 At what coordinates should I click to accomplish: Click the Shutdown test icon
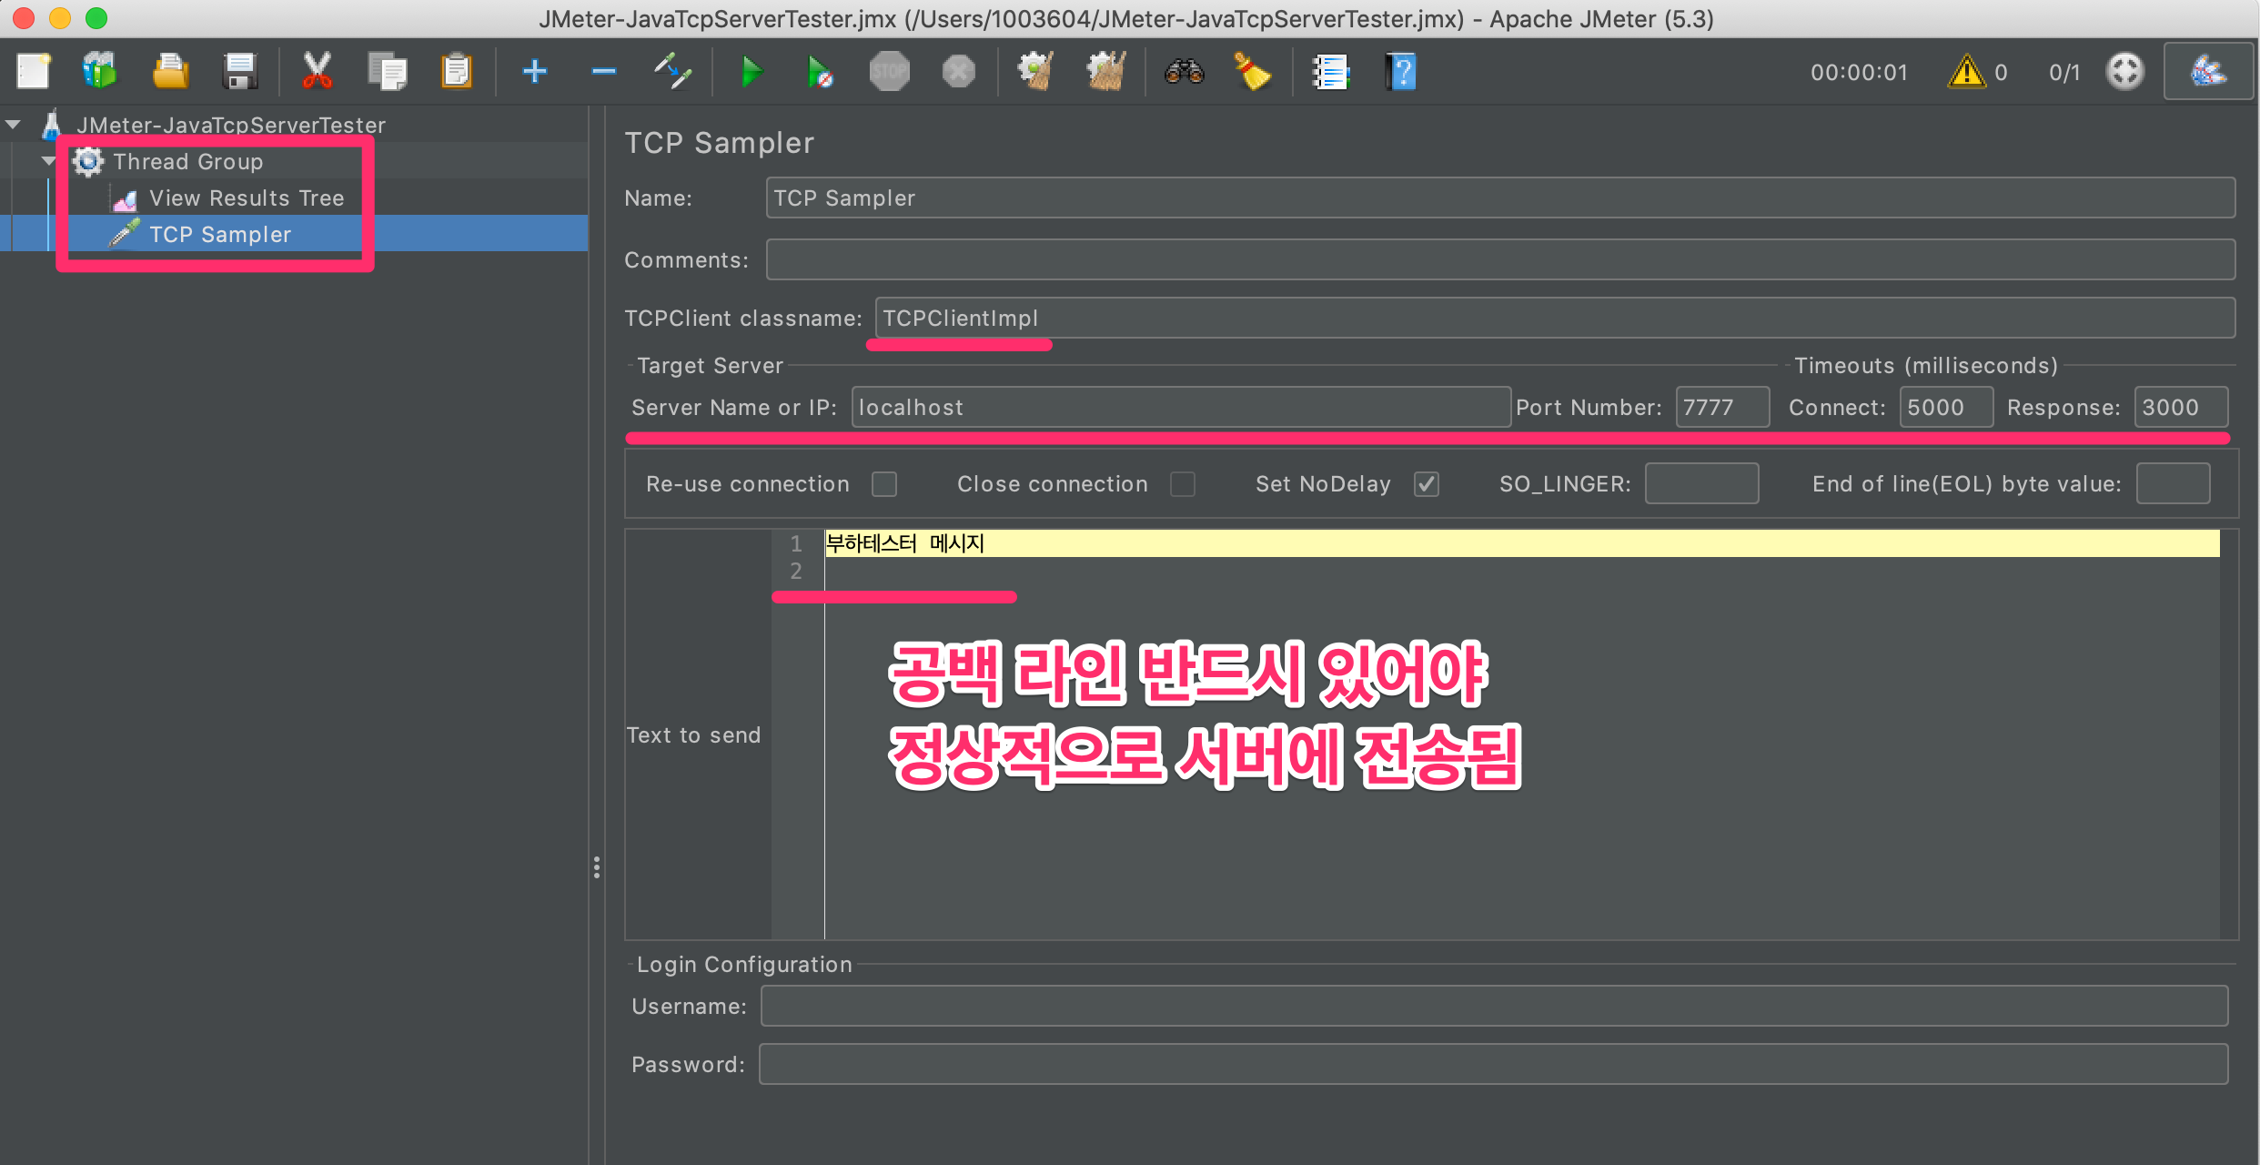[x=959, y=71]
